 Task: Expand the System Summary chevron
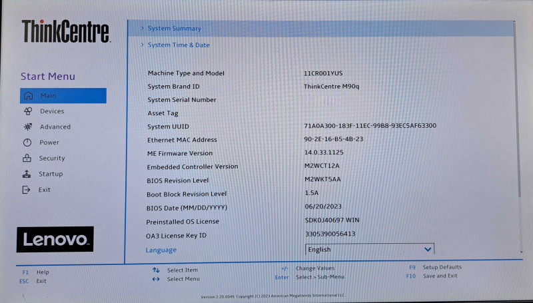coord(143,28)
